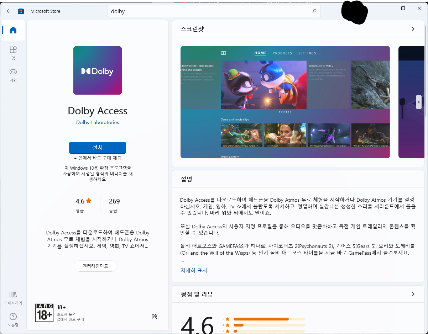Viewport: 428px width, 334px height.
Task: Open the main Dolby Access screenshot
Action: pos(285,102)
